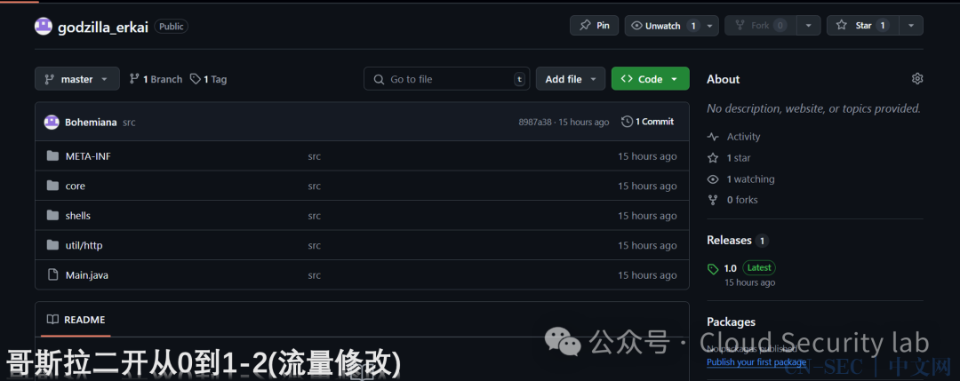Expand the Fork options dropdown arrow
This screenshot has width=960, height=381.
click(x=810, y=26)
